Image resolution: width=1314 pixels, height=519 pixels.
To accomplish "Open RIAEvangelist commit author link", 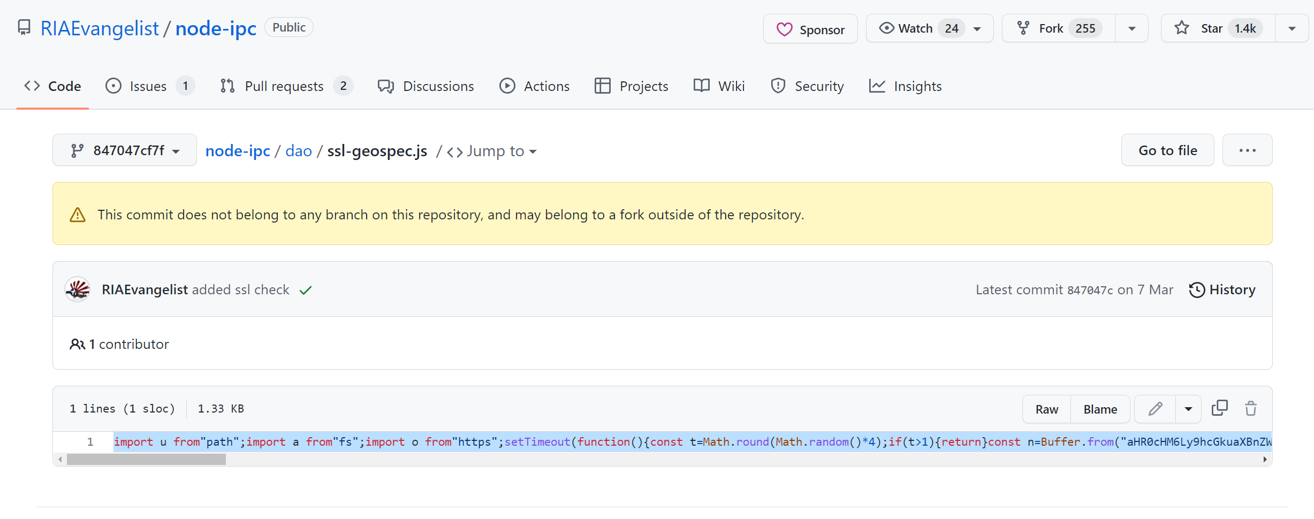I will (145, 289).
